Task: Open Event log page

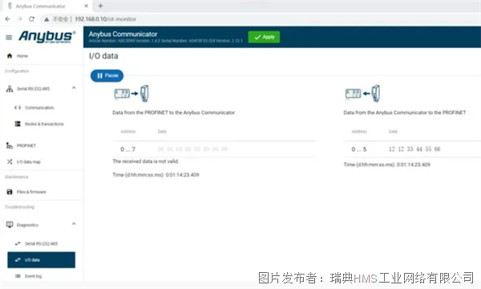Action: (33, 276)
